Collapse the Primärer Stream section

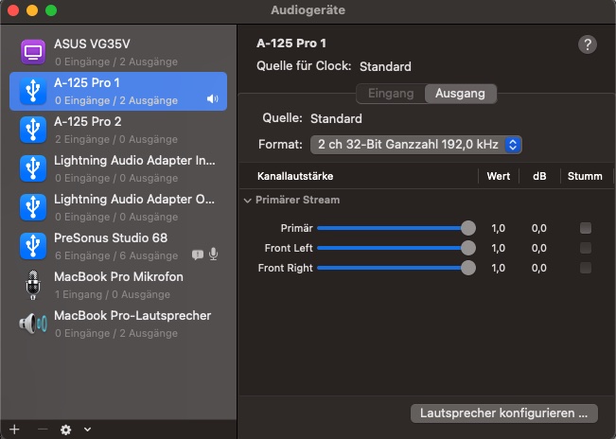[248, 201]
